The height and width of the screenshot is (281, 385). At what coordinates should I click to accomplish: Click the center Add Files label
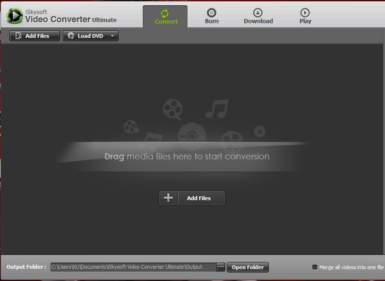coord(199,198)
